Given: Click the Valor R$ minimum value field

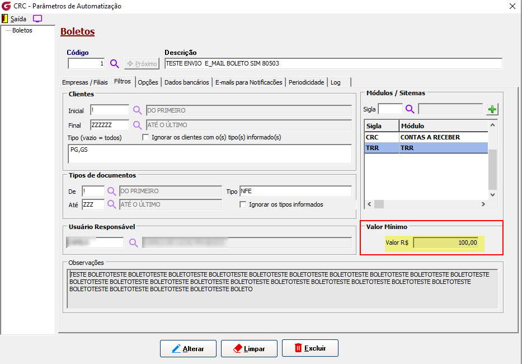Looking at the screenshot, I should (446, 242).
